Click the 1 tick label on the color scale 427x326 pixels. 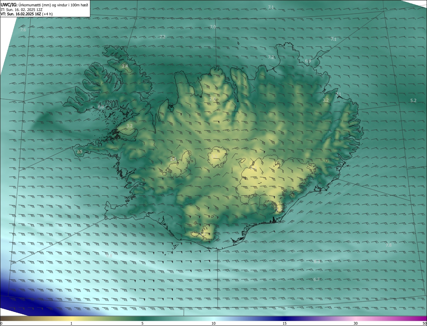tap(71, 324)
